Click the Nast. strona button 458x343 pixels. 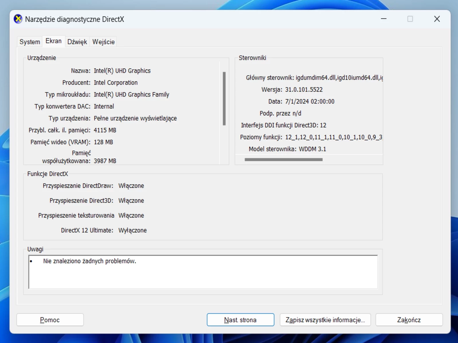240,320
